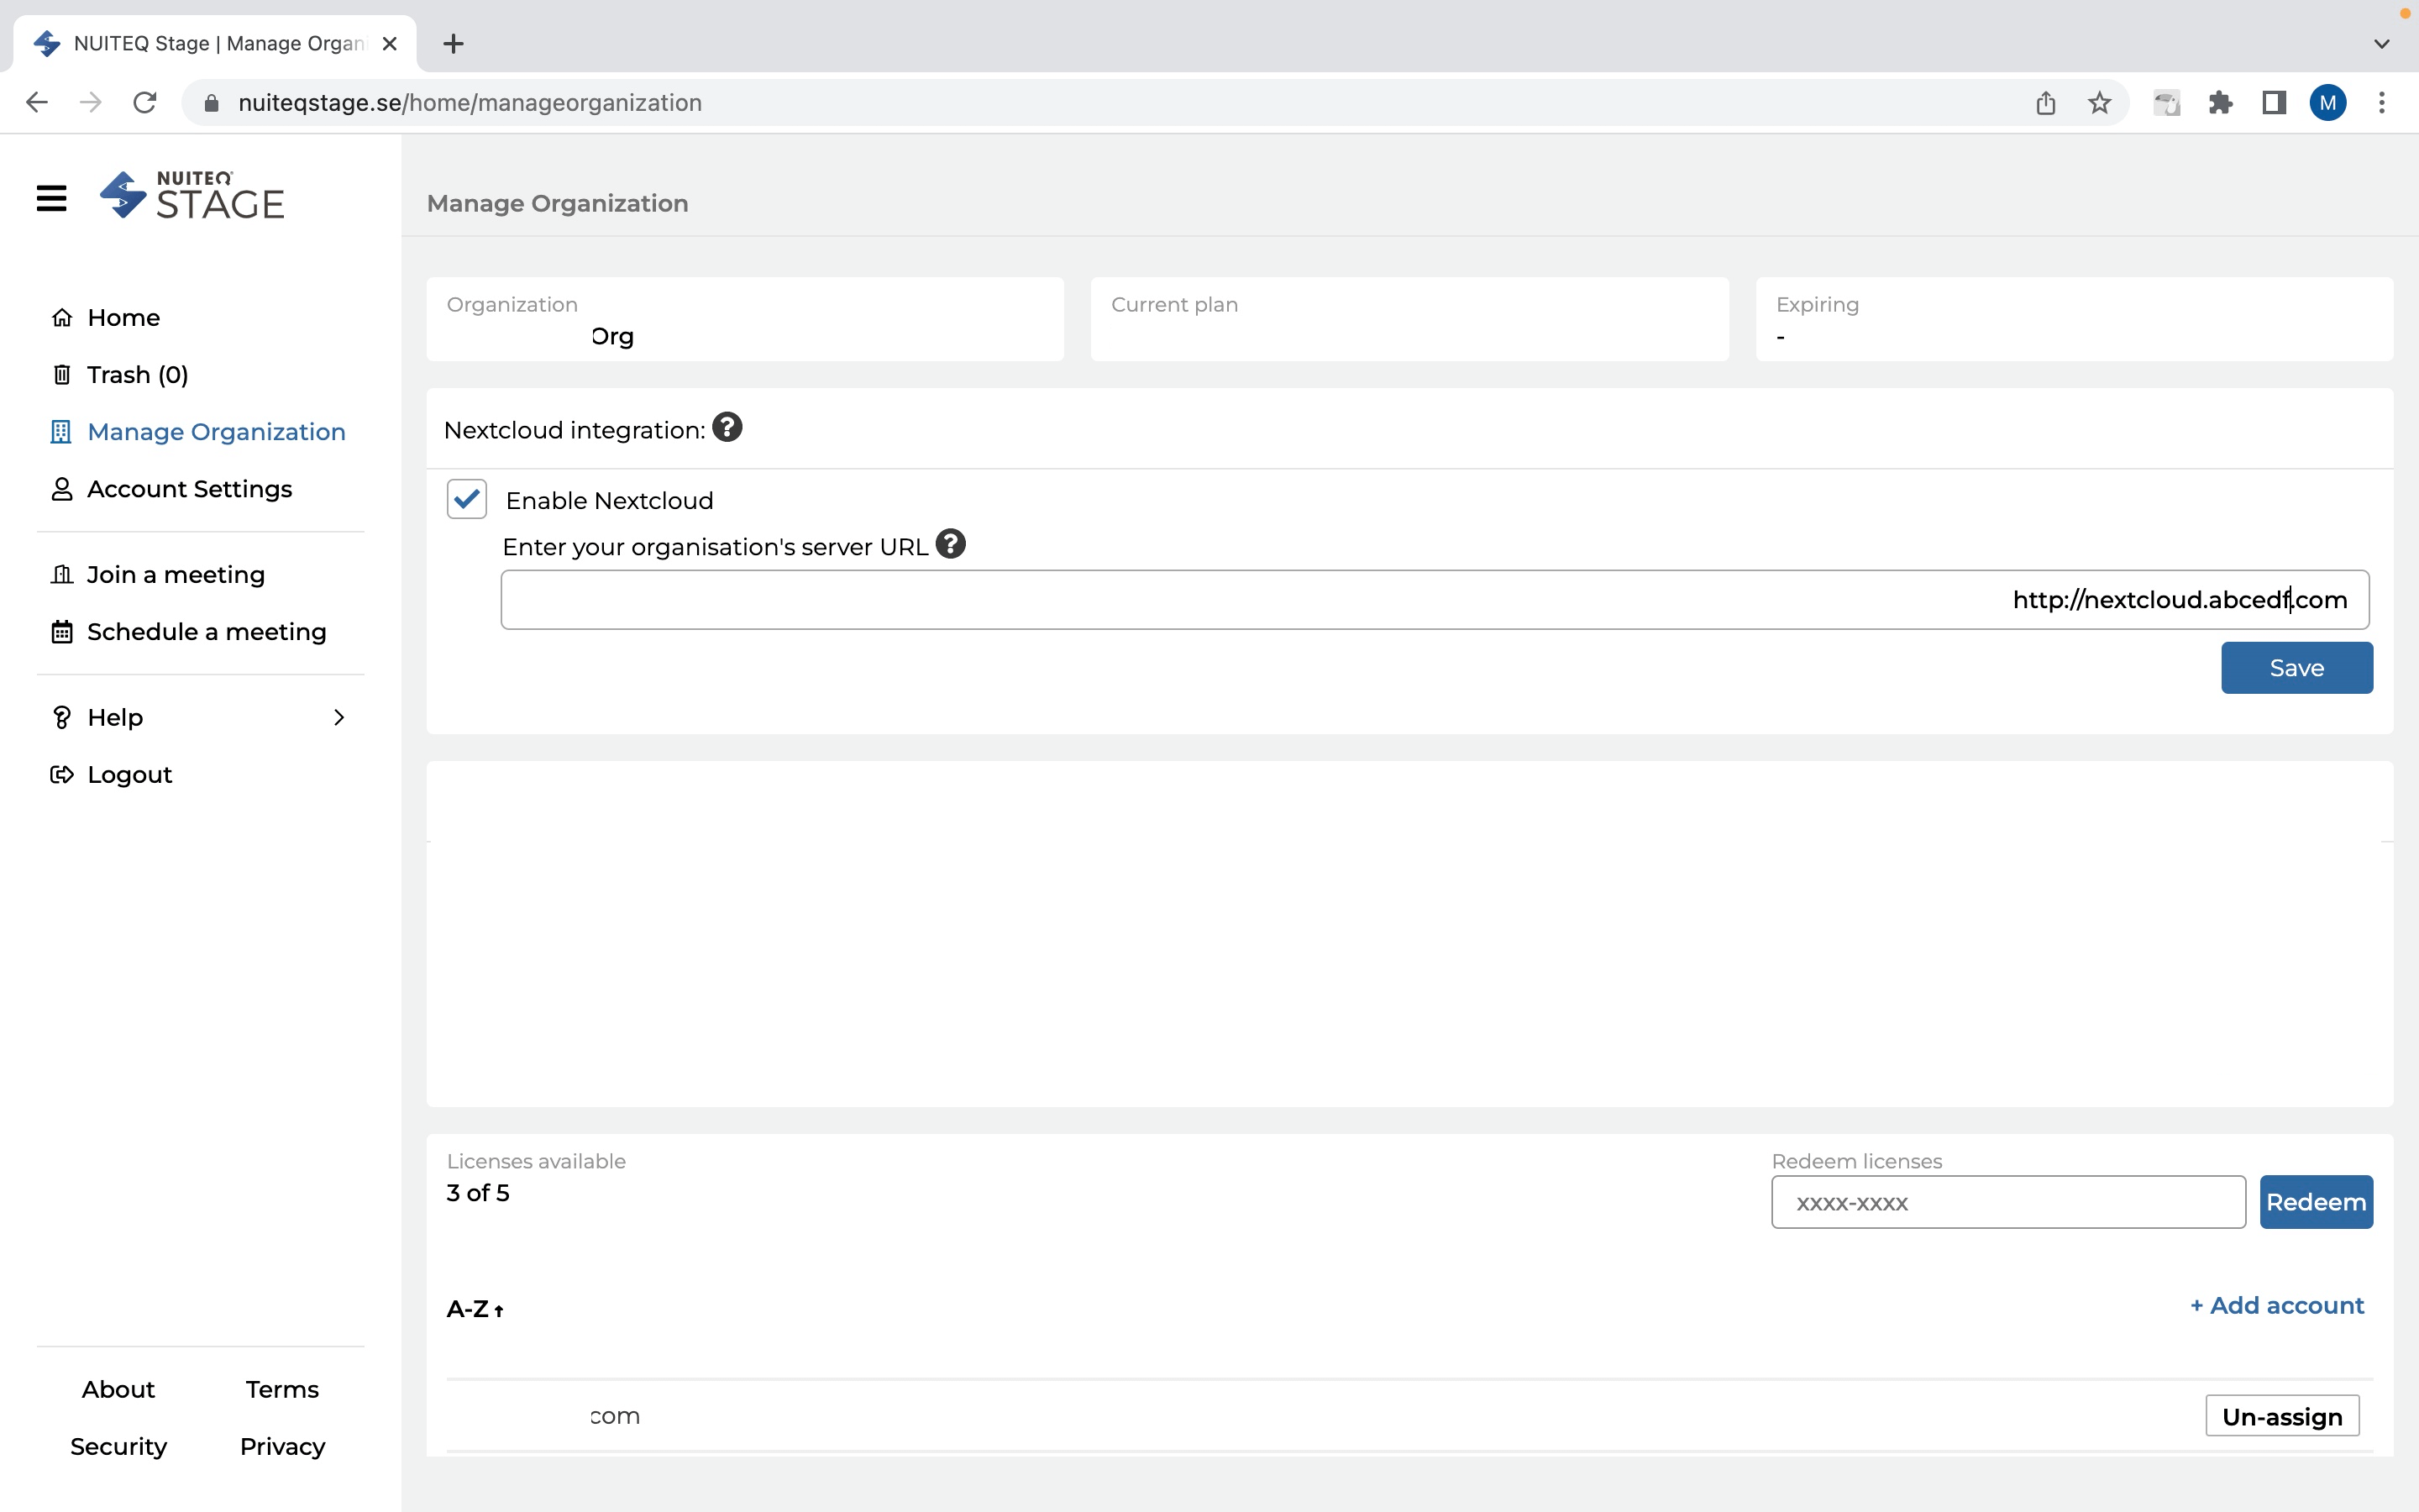Click the + Add account link
This screenshot has width=2419, height=1512.
(2276, 1305)
